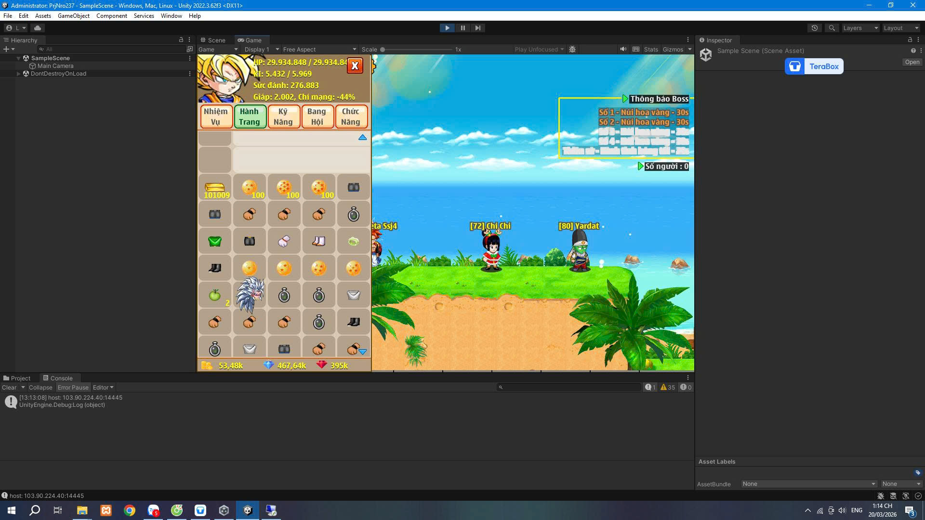Click the cloud services icon
This screenshot has width=925, height=520.
point(38,28)
